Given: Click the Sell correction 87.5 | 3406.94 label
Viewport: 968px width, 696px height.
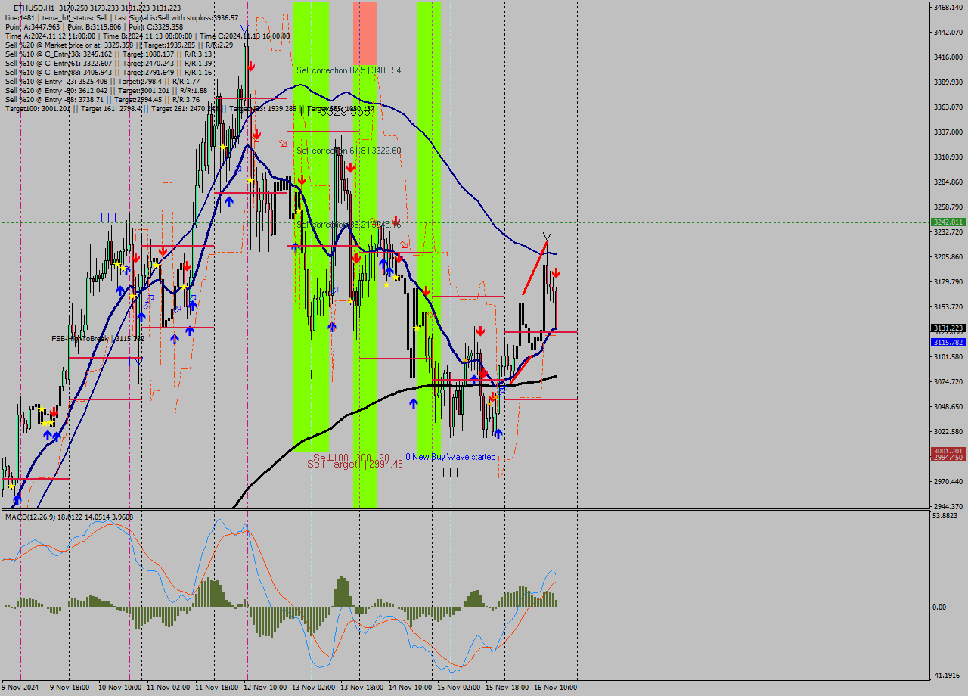Looking at the screenshot, I should 349,70.
